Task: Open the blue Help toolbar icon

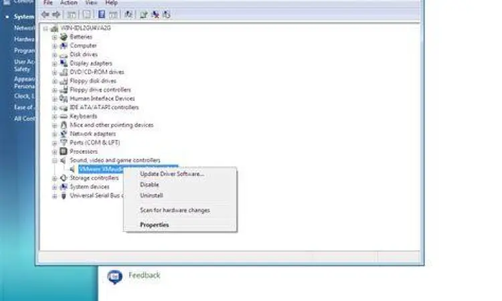Action: point(102,15)
